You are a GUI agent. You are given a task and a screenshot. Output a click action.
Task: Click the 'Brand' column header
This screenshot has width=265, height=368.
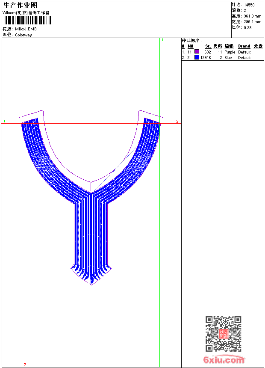pos(244,46)
